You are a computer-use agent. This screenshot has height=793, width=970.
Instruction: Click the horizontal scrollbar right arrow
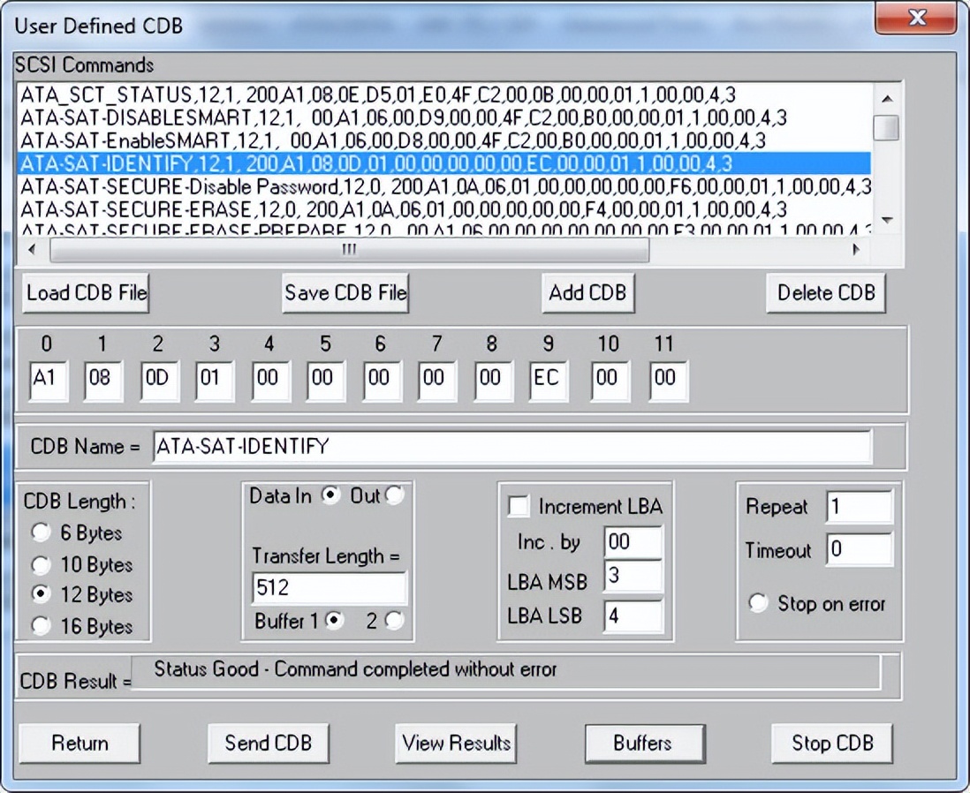pyautogui.click(x=855, y=250)
